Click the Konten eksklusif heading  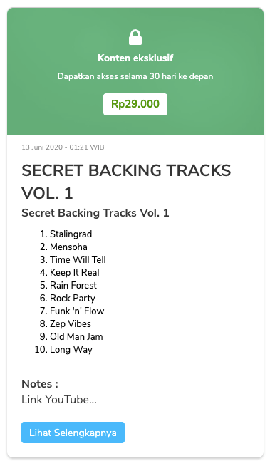click(135, 58)
